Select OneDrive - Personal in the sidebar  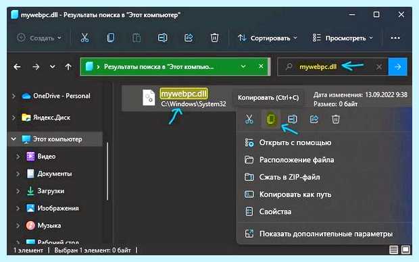pyautogui.click(x=61, y=96)
